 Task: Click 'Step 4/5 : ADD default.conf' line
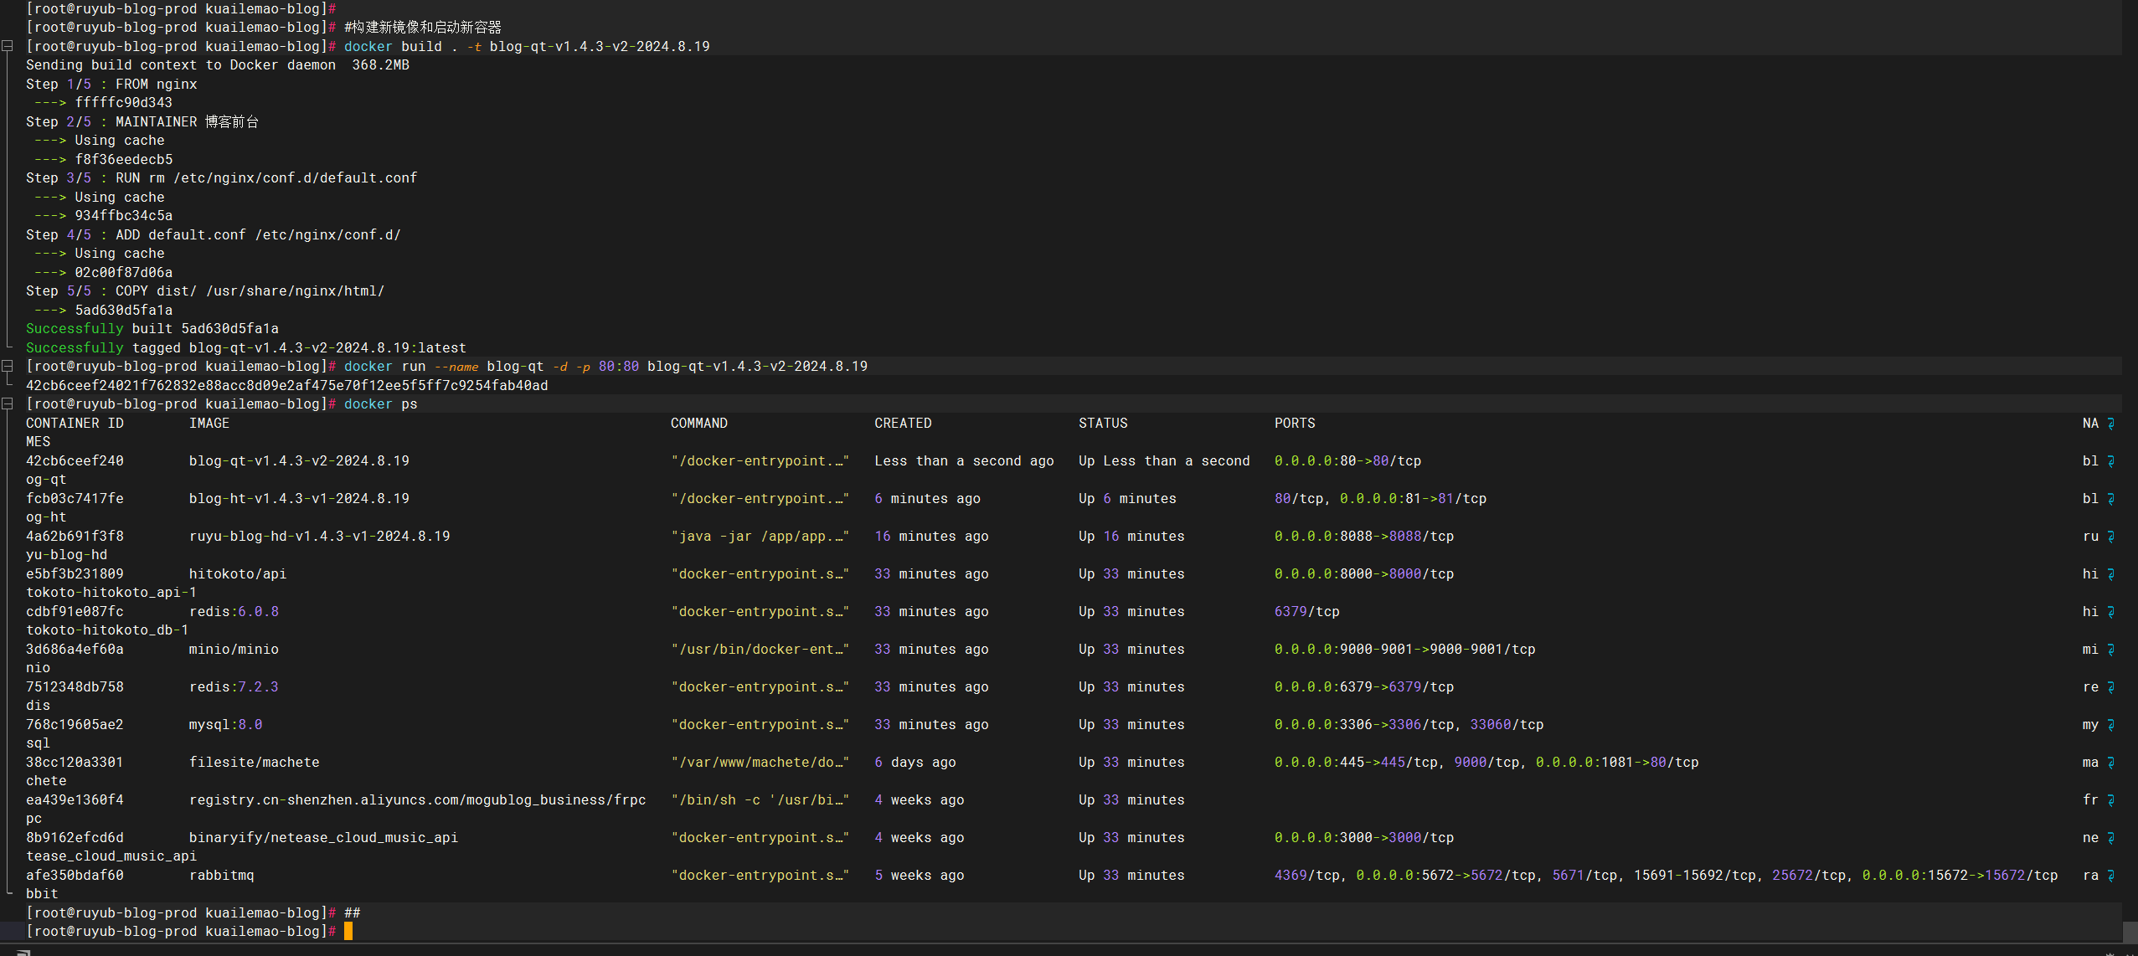click(x=214, y=235)
